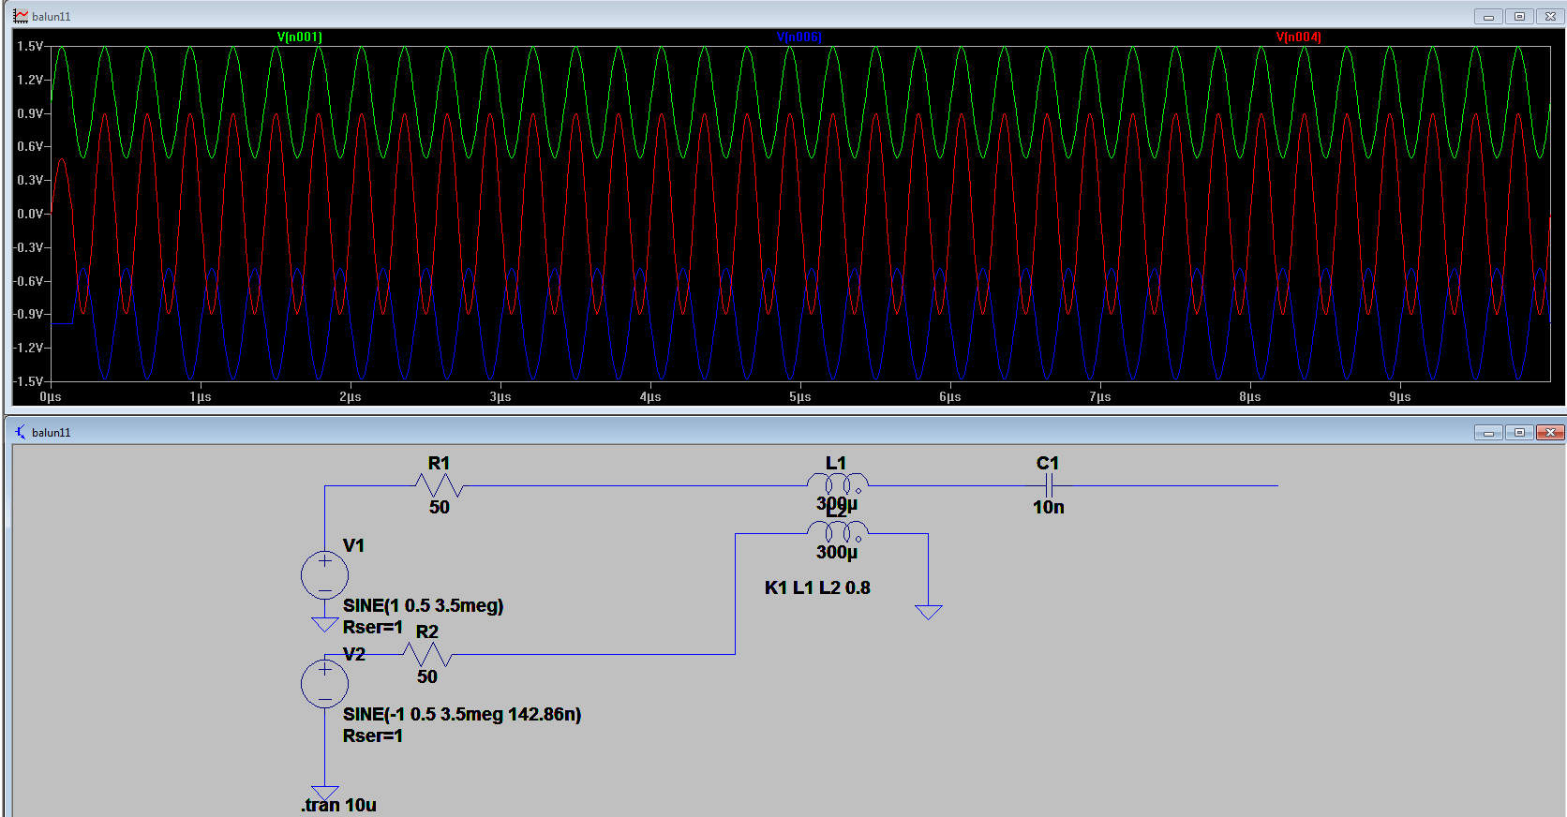Click the V(n006) blue trace label
The image size is (1567, 817).
coord(799,37)
